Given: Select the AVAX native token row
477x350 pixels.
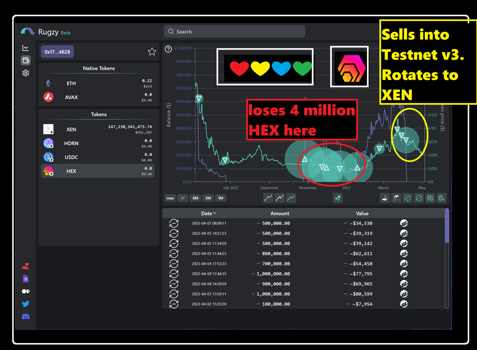Looking at the screenshot, I should click(x=99, y=97).
